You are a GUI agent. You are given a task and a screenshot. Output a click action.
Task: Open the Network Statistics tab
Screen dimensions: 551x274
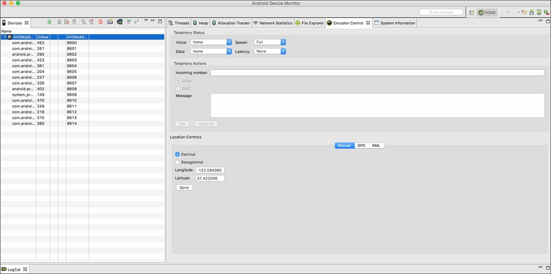click(272, 23)
